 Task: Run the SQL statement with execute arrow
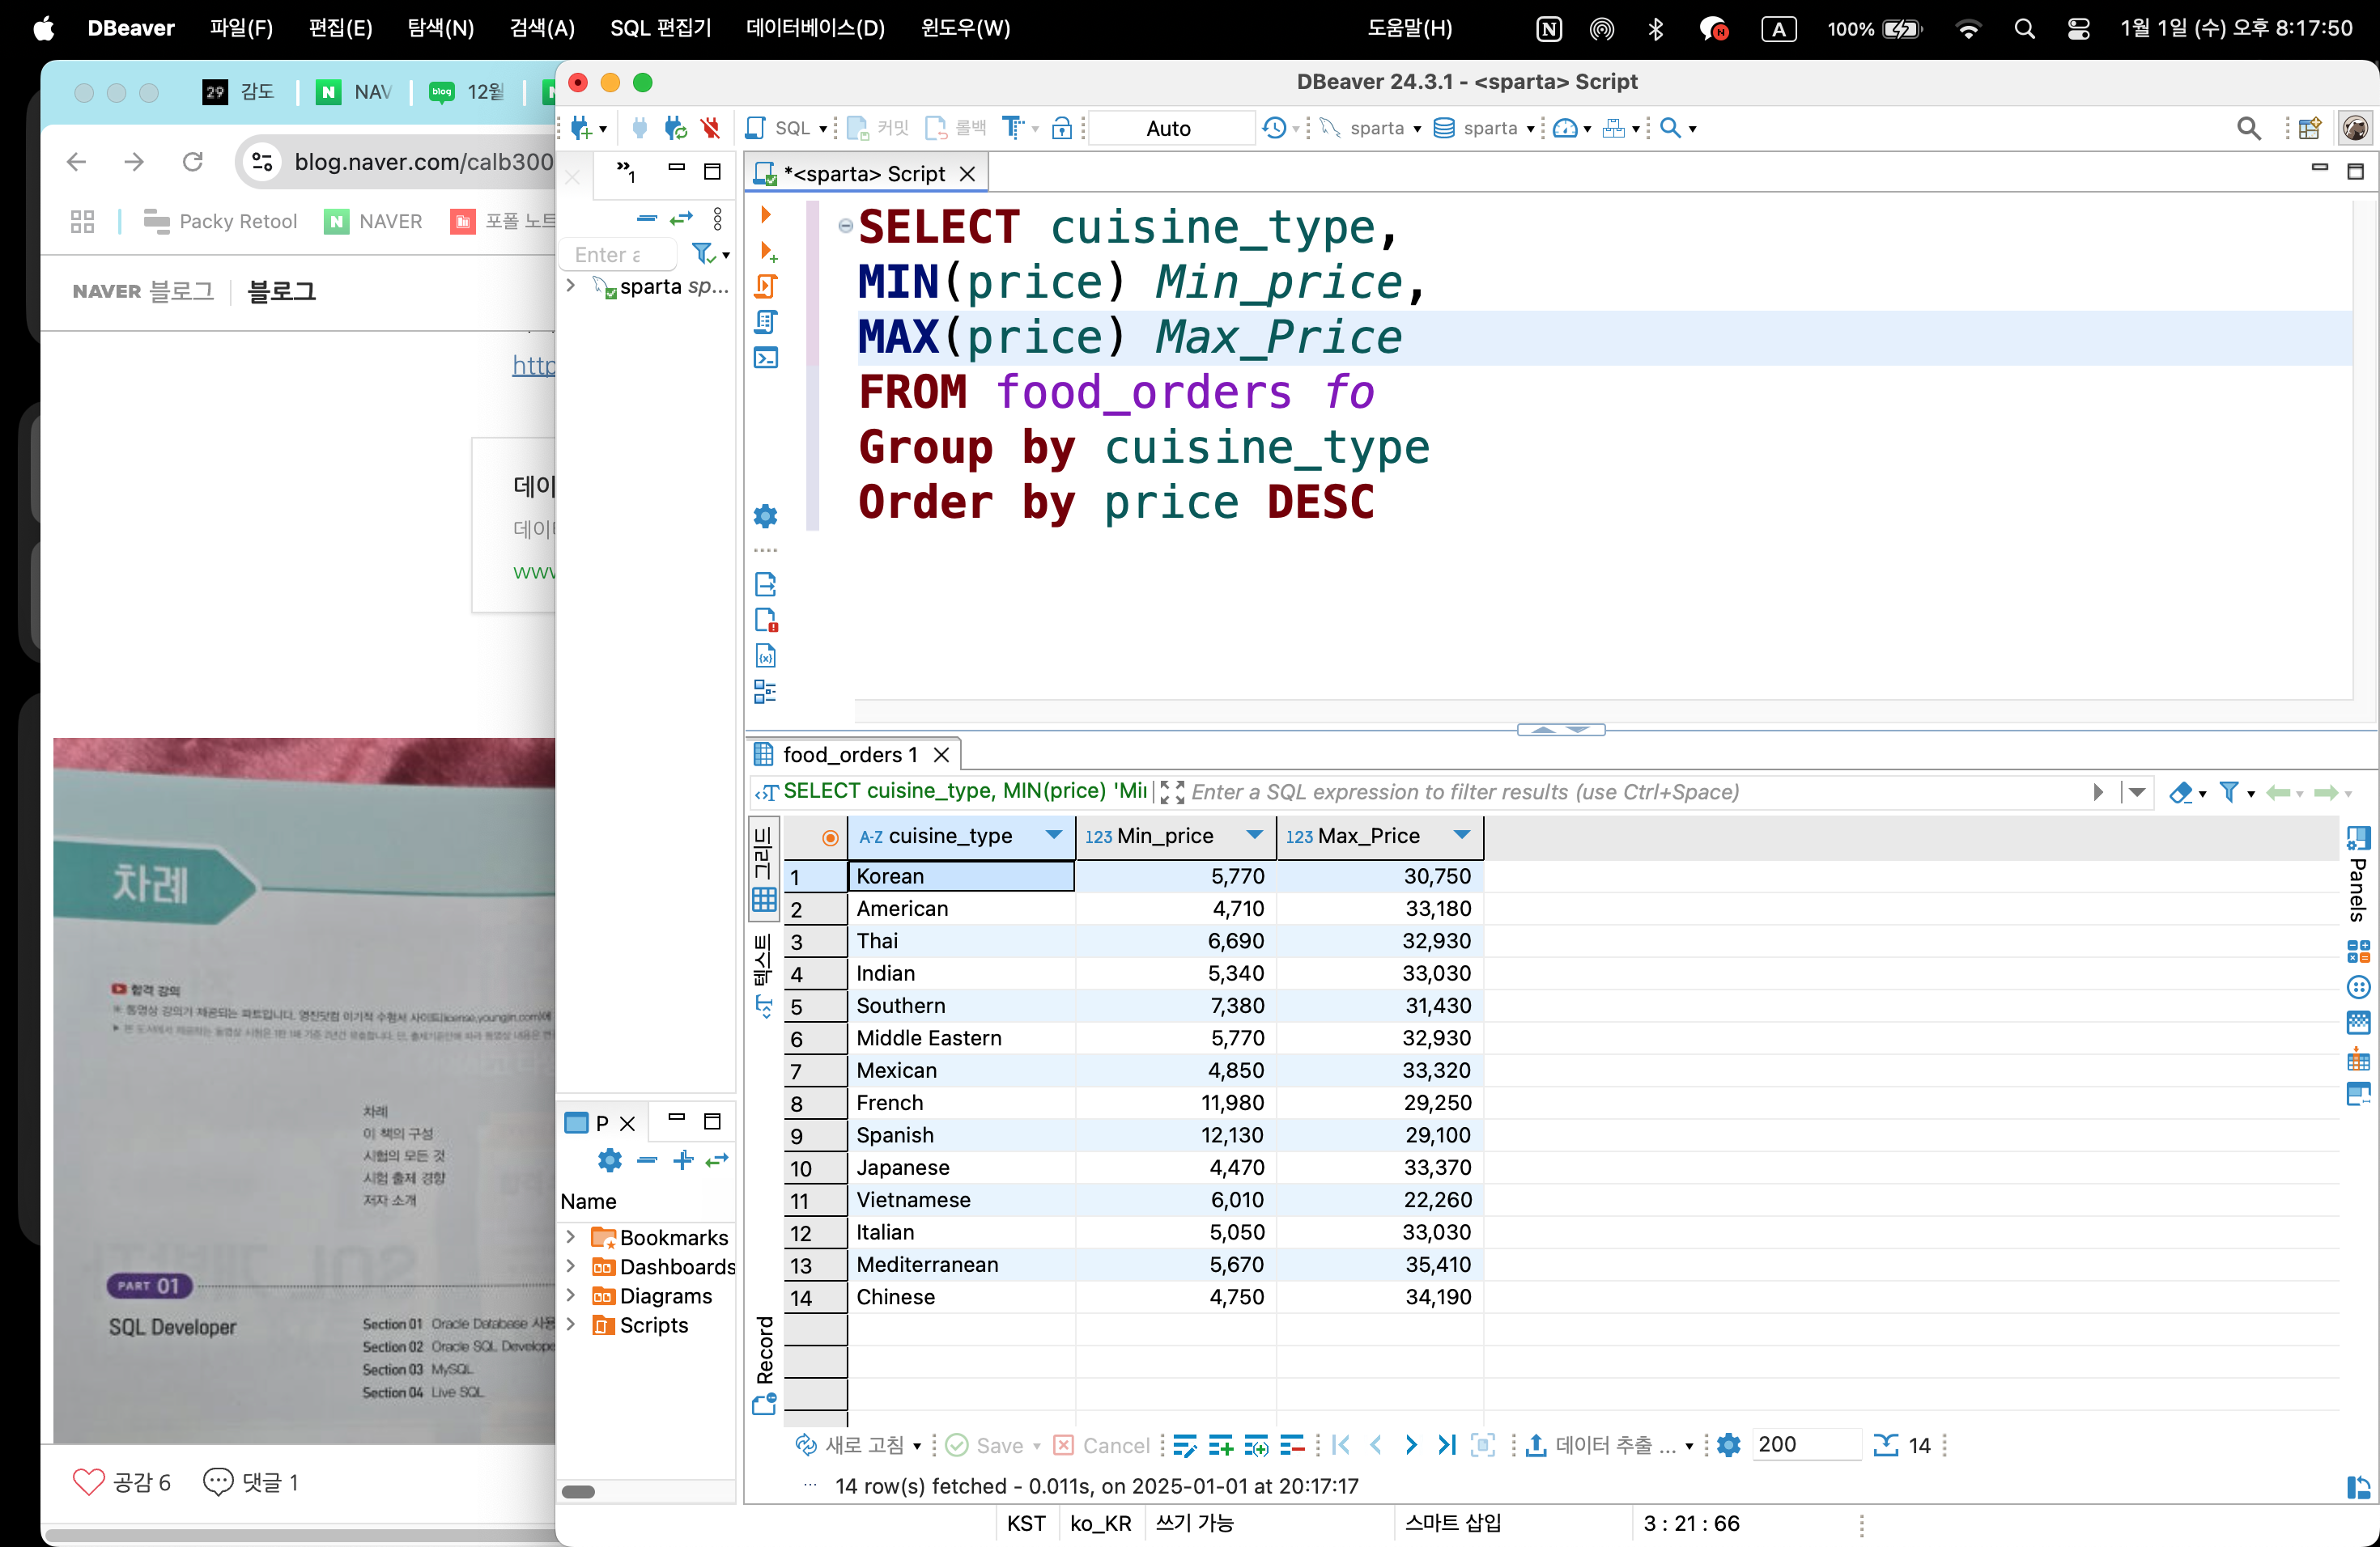coord(766,215)
